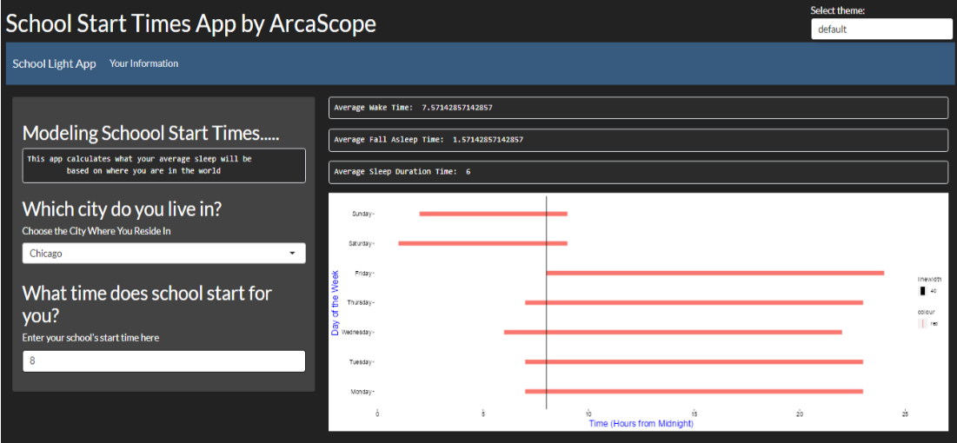Screen dimensions: 957x443
Task: Open the Select theme dropdown
Action: coord(881,29)
